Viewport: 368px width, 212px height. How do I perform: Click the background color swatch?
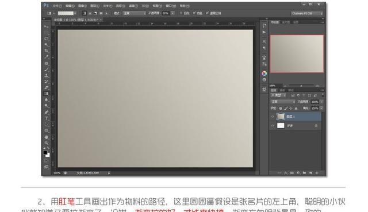(x=48, y=155)
